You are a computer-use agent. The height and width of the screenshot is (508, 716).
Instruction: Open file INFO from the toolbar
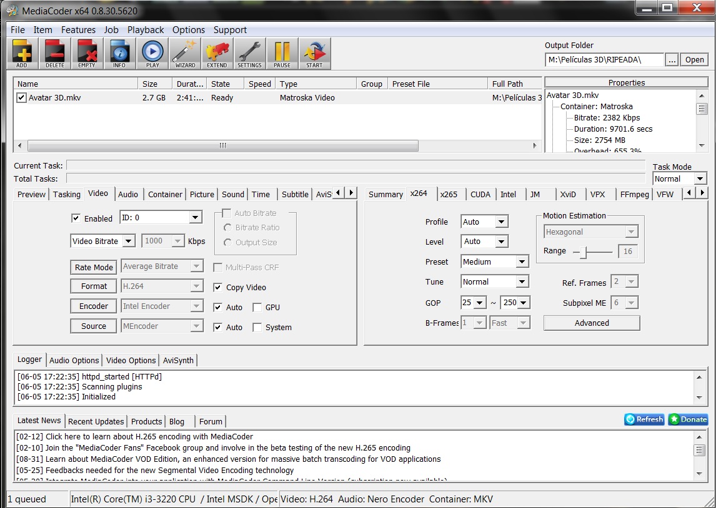tap(119, 54)
